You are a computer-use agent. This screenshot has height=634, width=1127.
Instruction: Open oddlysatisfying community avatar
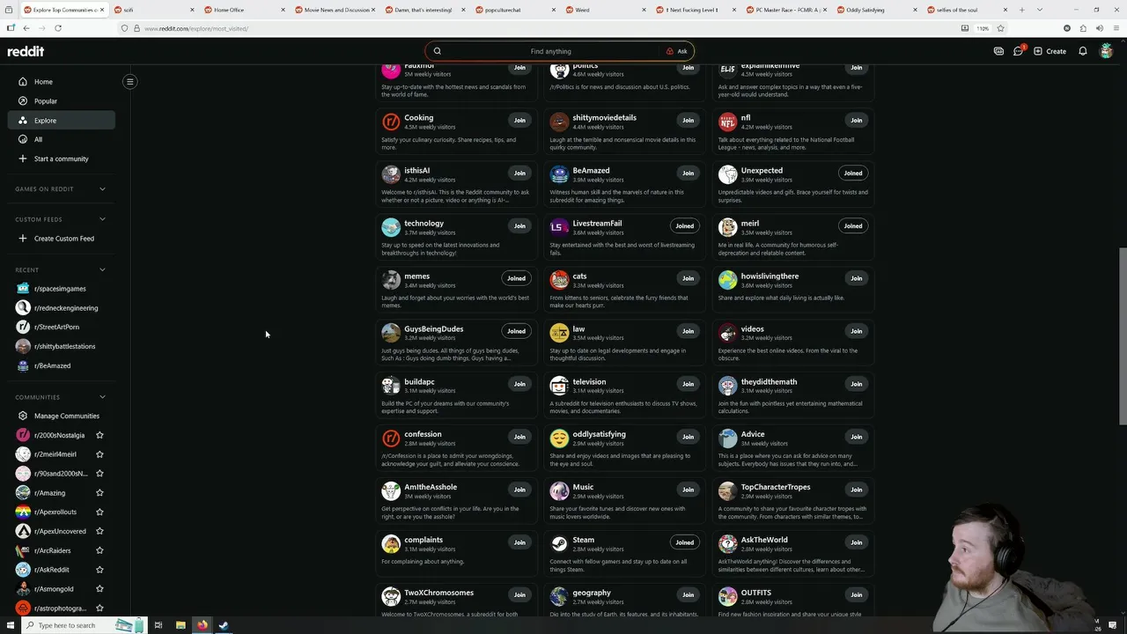pos(559,439)
